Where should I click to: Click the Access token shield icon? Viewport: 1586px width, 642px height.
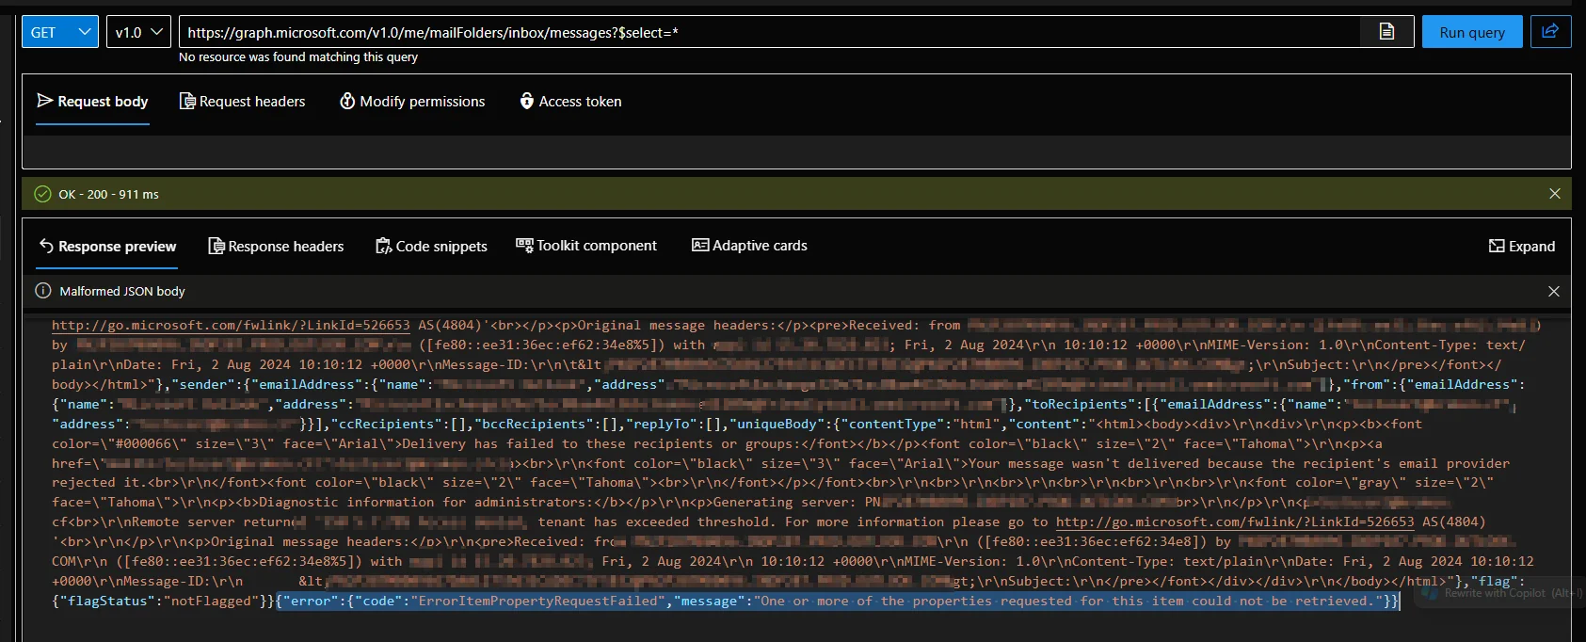pyautogui.click(x=527, y=101)
